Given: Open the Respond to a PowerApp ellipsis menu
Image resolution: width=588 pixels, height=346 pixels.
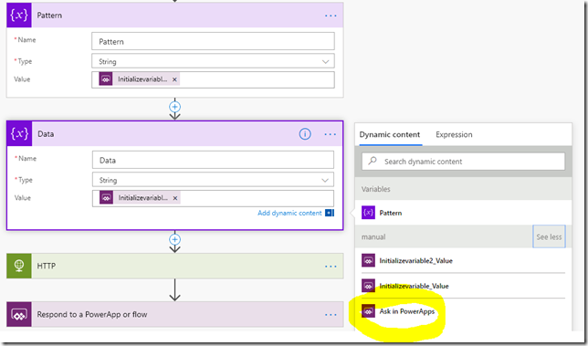Looking at the screenshot, I should [331, 315].
